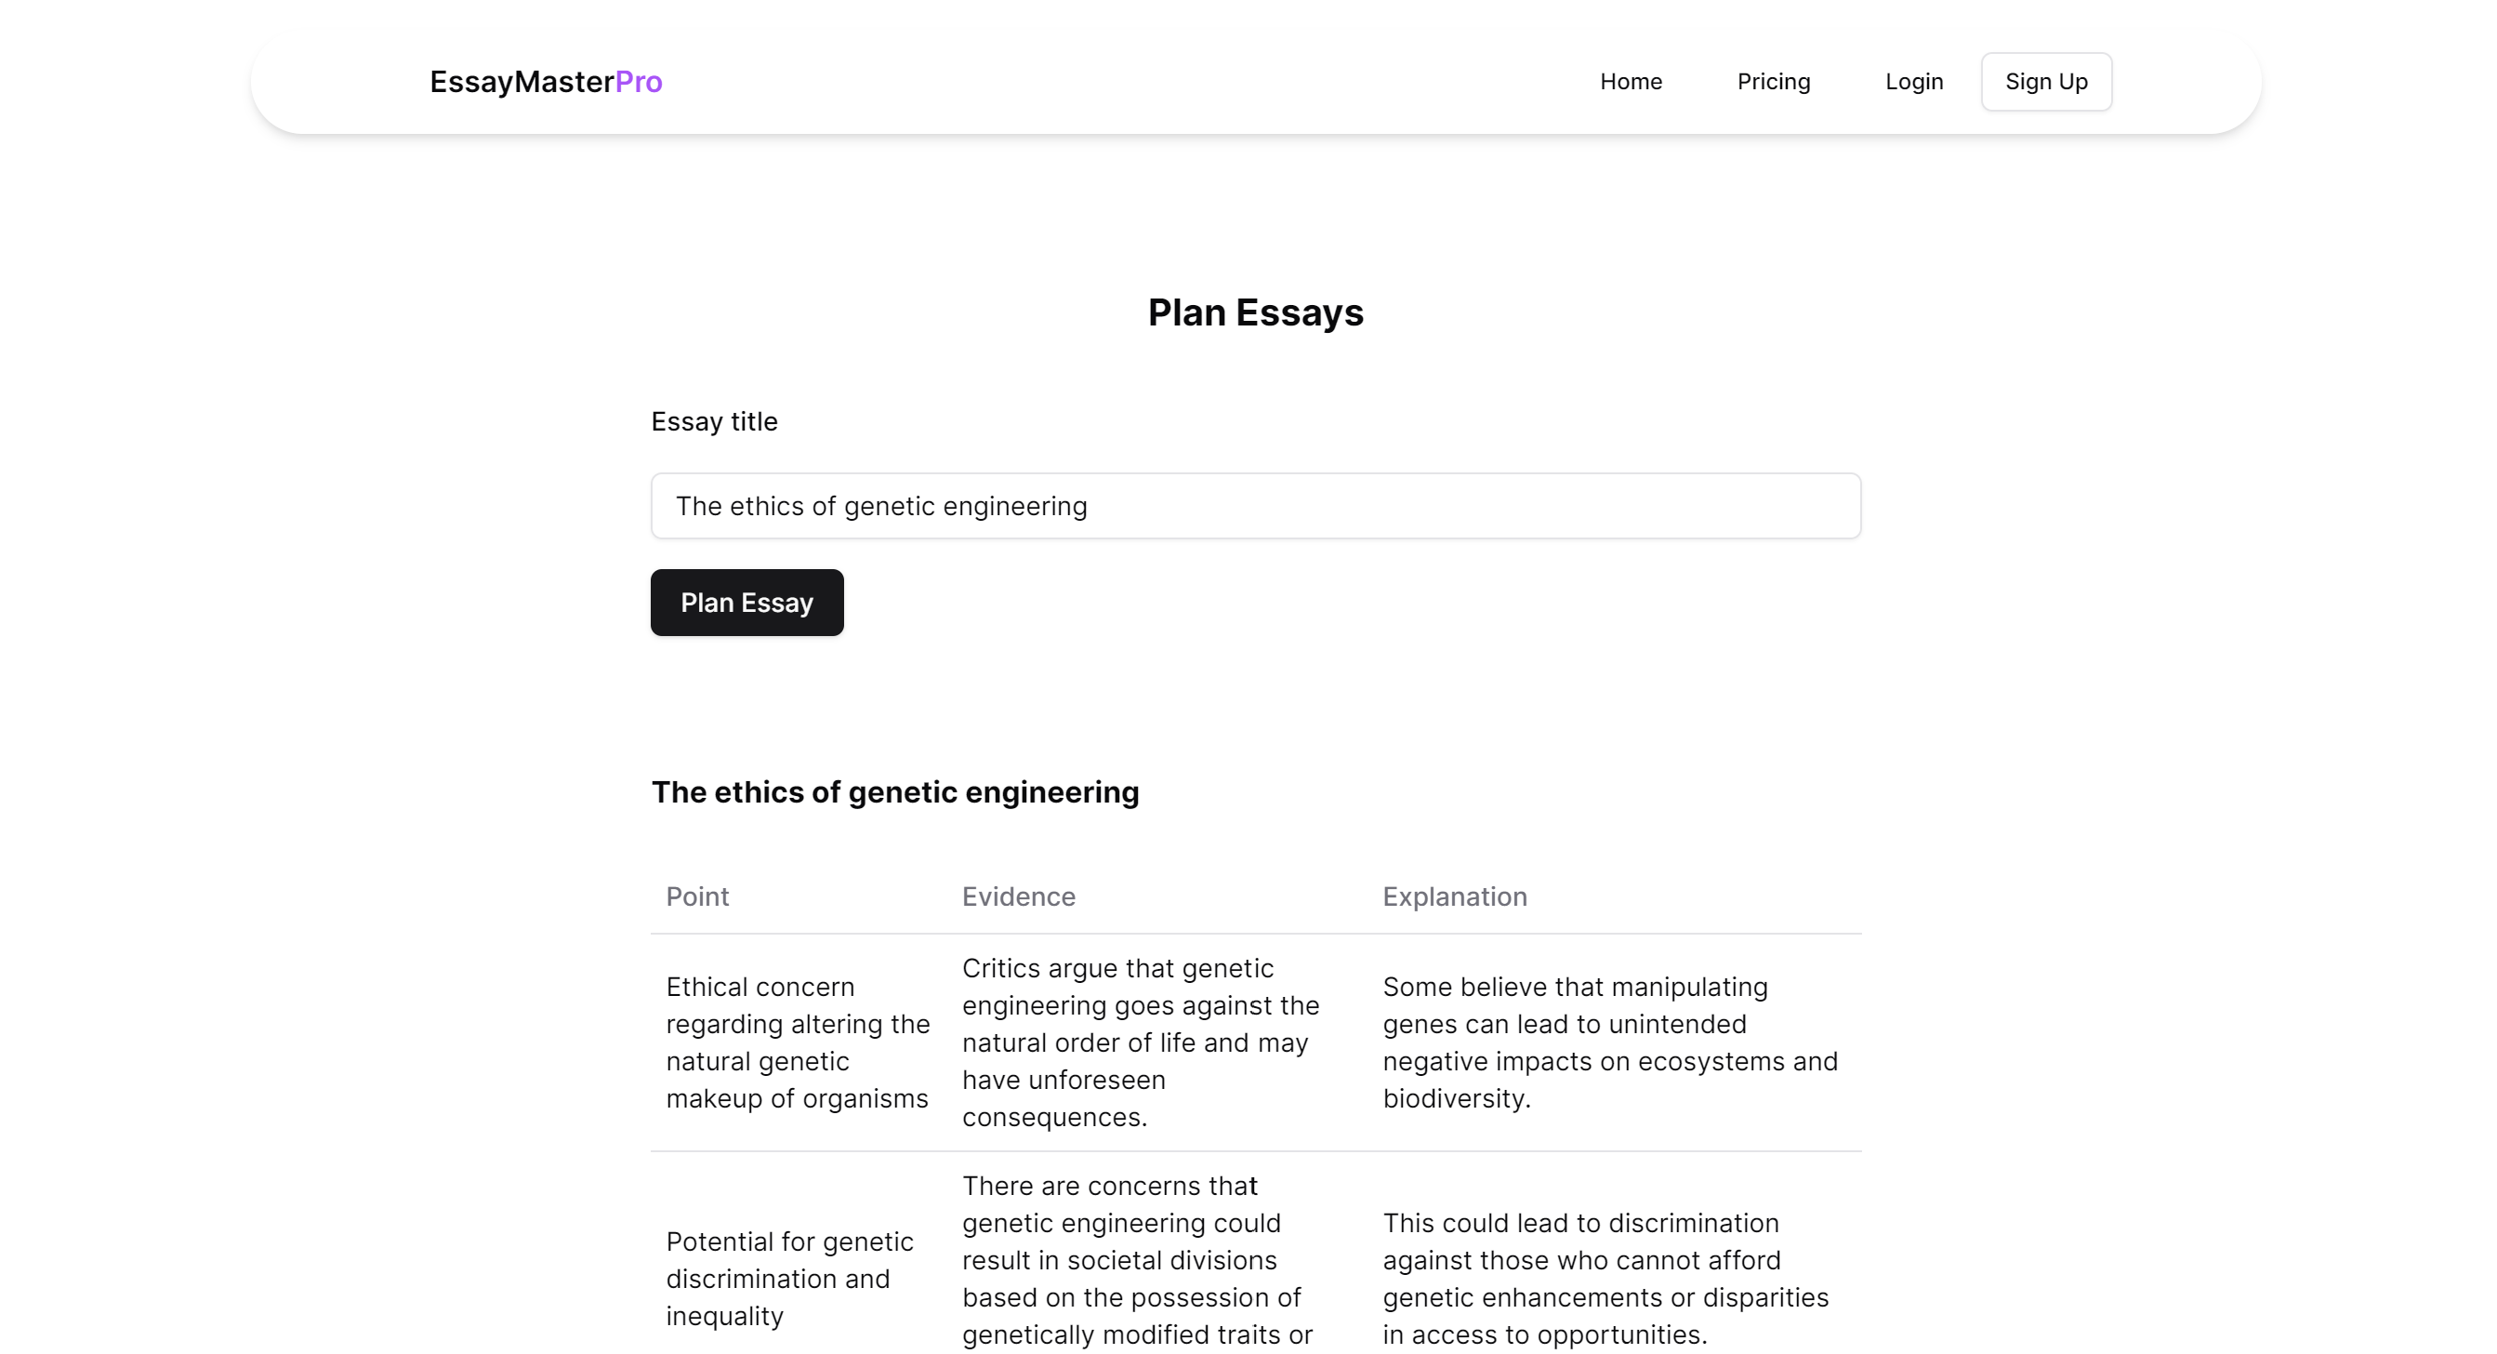
Task: Click the 'This could lead to discrimination' explanation cell
Action: click(x=1605, y=1278)
